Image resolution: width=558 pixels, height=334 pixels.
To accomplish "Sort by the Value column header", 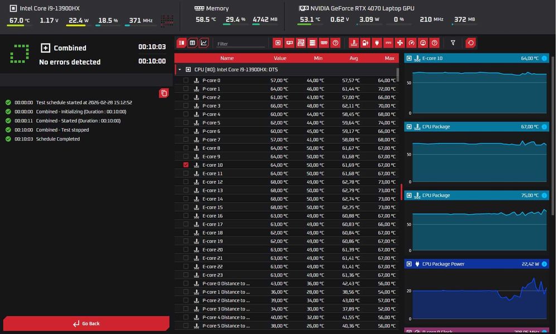I will pos(280,59).
